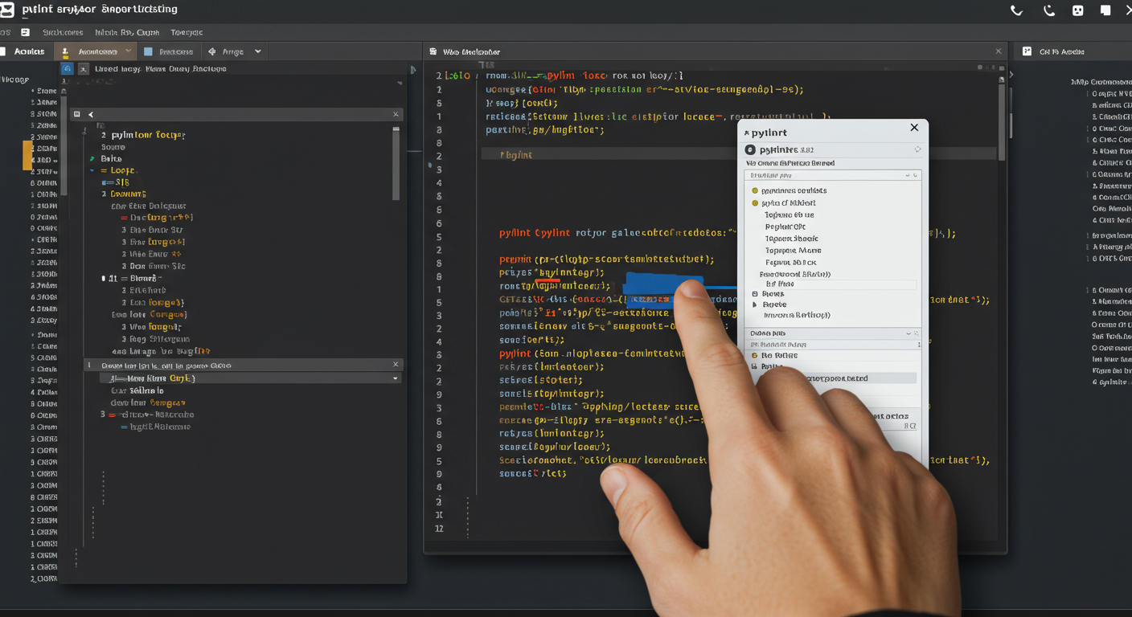Click the first phone handset icon in title bar
This screenshot has height=617, width=1132.
click(x=1016, y=10)
